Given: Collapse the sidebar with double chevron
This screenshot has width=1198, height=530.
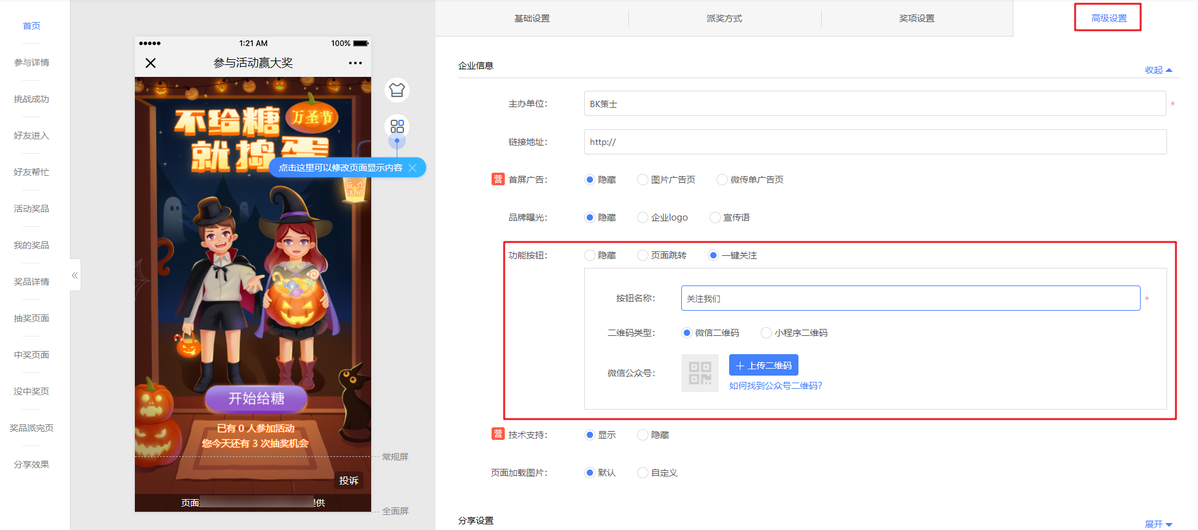Looking at the screenshot, I should coord(75,275).
